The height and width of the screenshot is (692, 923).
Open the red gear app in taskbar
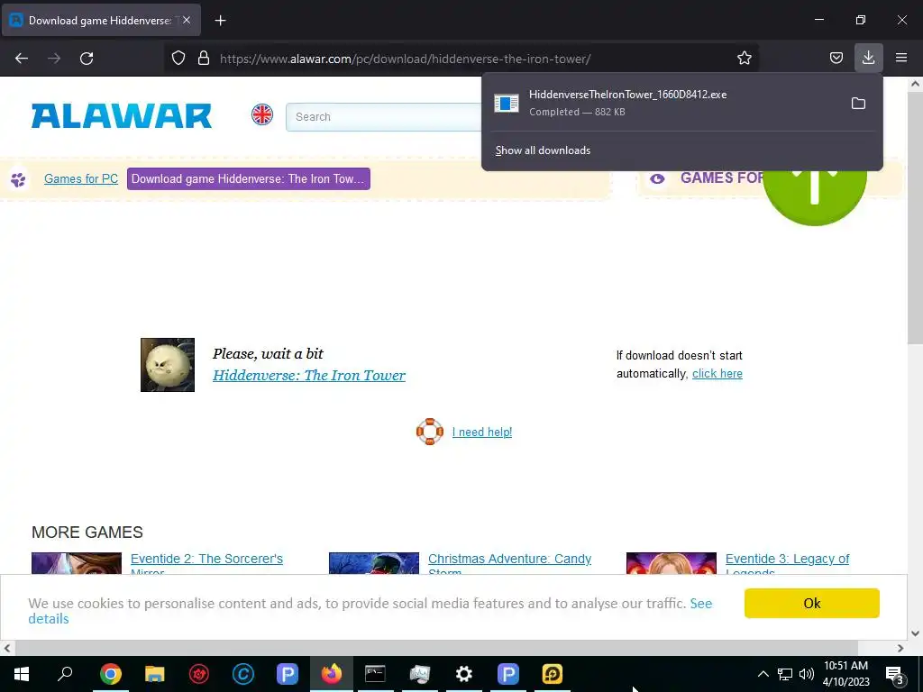199,674
